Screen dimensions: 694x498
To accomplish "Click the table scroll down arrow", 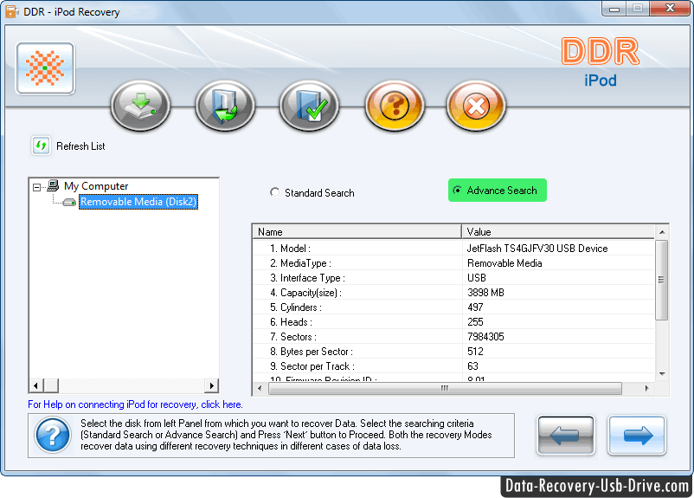I will (x=662, y=374).
